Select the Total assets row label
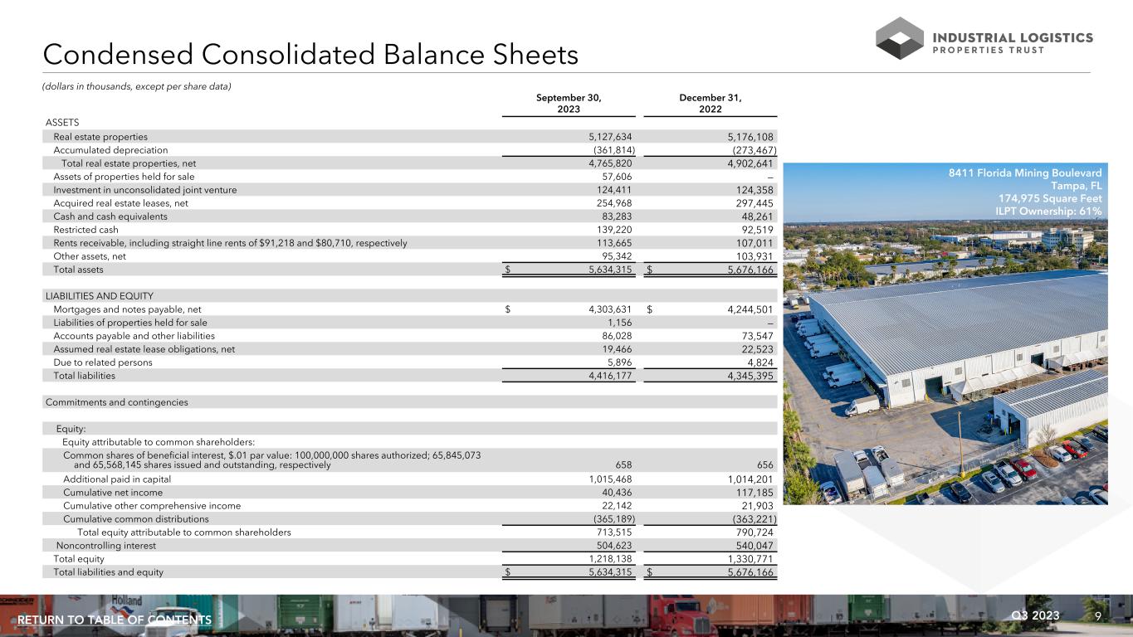The image size is (1133, 637). click(x=79, y=270)
